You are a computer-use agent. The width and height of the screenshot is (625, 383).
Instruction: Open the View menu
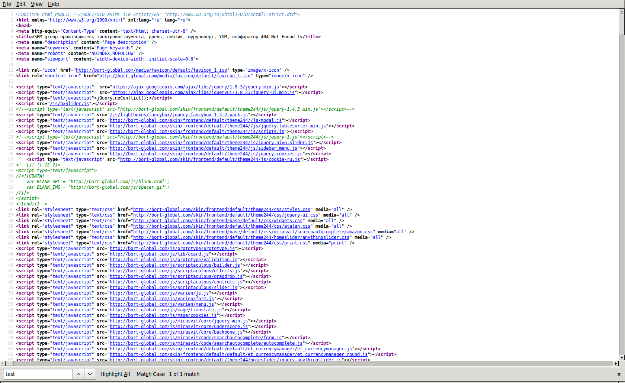36,4
